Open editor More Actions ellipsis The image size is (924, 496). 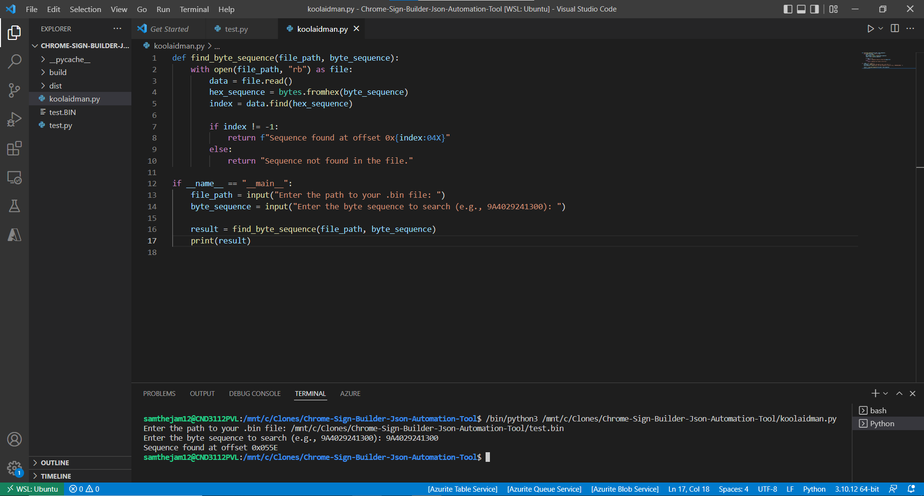(910, 29)
